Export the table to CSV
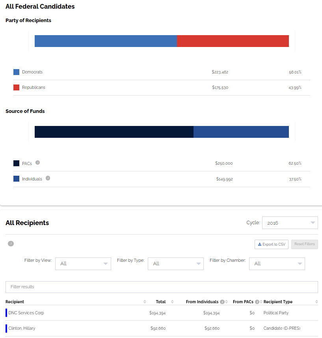Screen dimensions: 322x338 pyautogui.click(x=272, y=244)
